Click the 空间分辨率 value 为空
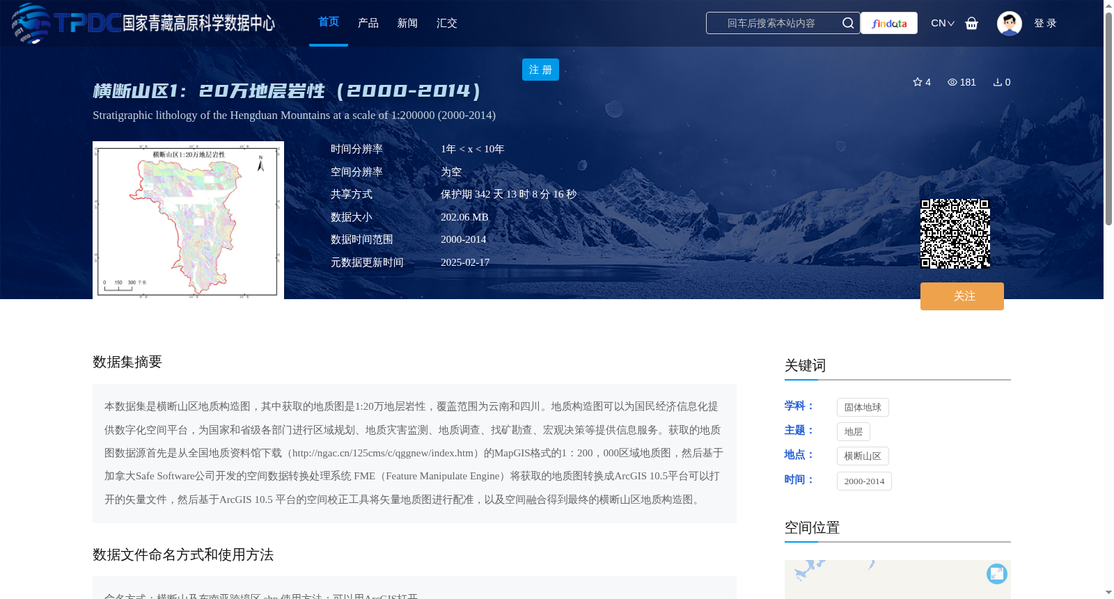 451,172
